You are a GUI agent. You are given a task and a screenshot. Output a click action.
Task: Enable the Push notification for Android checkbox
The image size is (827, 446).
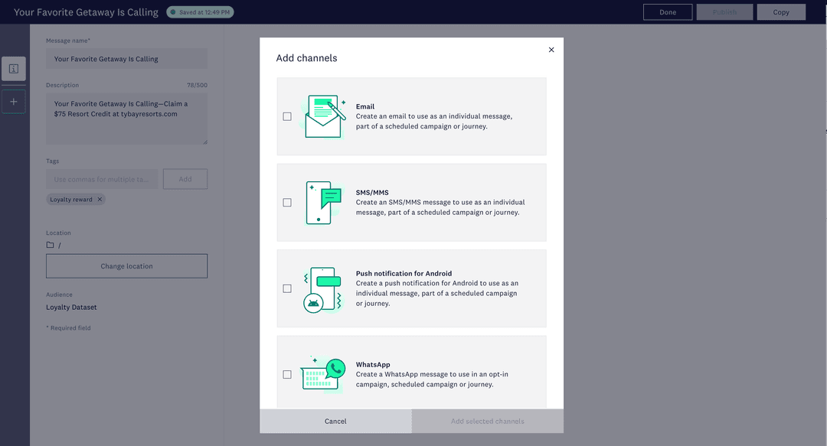point(287,288)
